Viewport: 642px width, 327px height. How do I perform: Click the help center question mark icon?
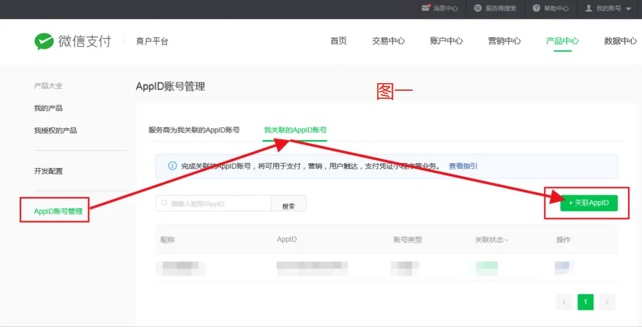click(x=536, y=8)
